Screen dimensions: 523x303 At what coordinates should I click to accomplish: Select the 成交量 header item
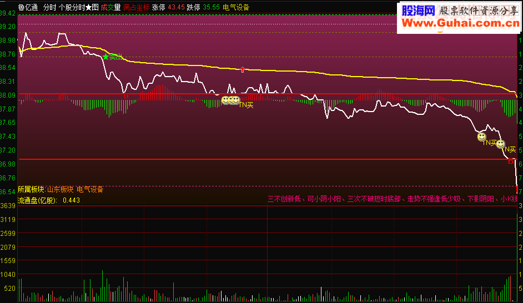coord(110,7)
